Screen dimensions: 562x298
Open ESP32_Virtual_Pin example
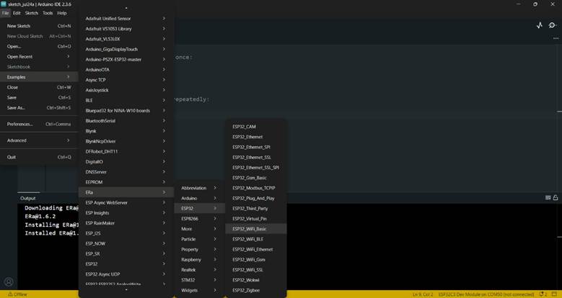[256, 219]
